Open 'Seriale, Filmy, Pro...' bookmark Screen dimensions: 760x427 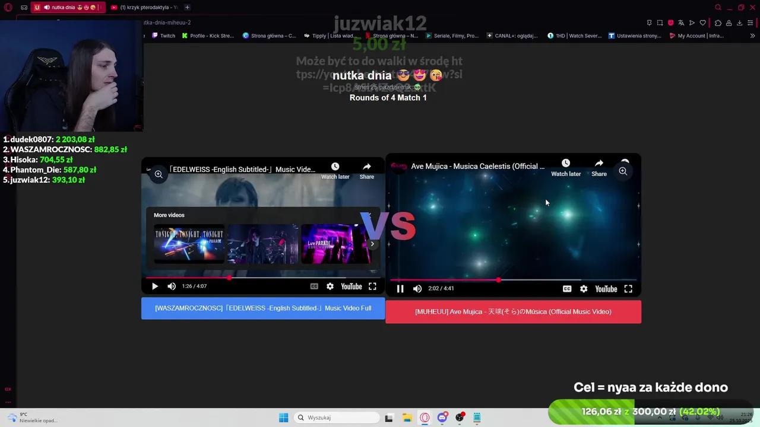[452, 36]
